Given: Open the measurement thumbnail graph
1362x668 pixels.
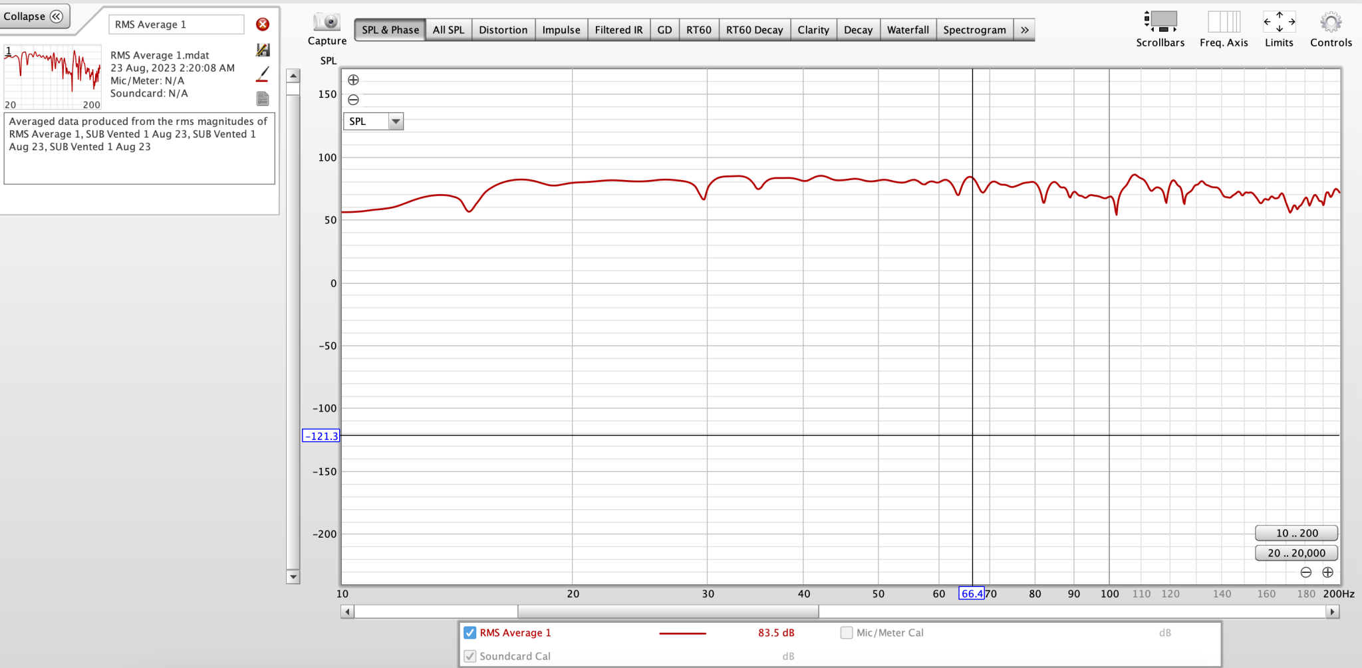Looking at the screenshot, I should (53, 77).
